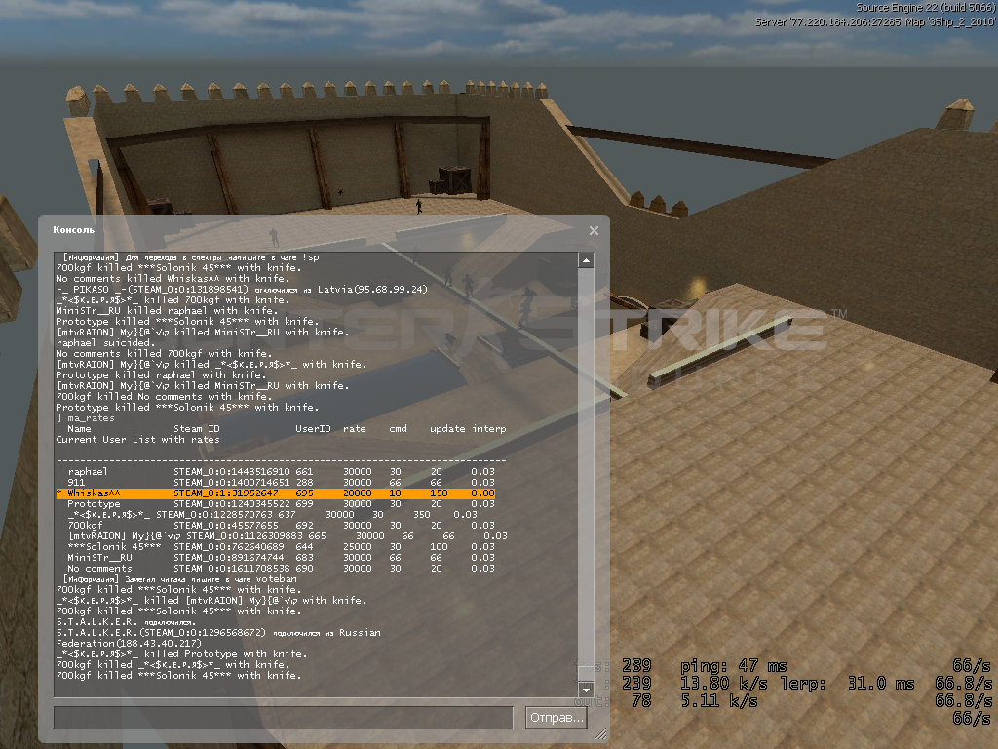The width and height of the screenshot is (998, 749).
Task: Click the info line ending with 'voteban'
Action: click(180, 579)
